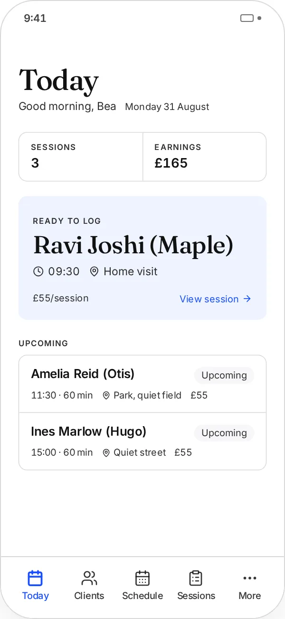Click the arrow next to View session

[x=247, y=299]
